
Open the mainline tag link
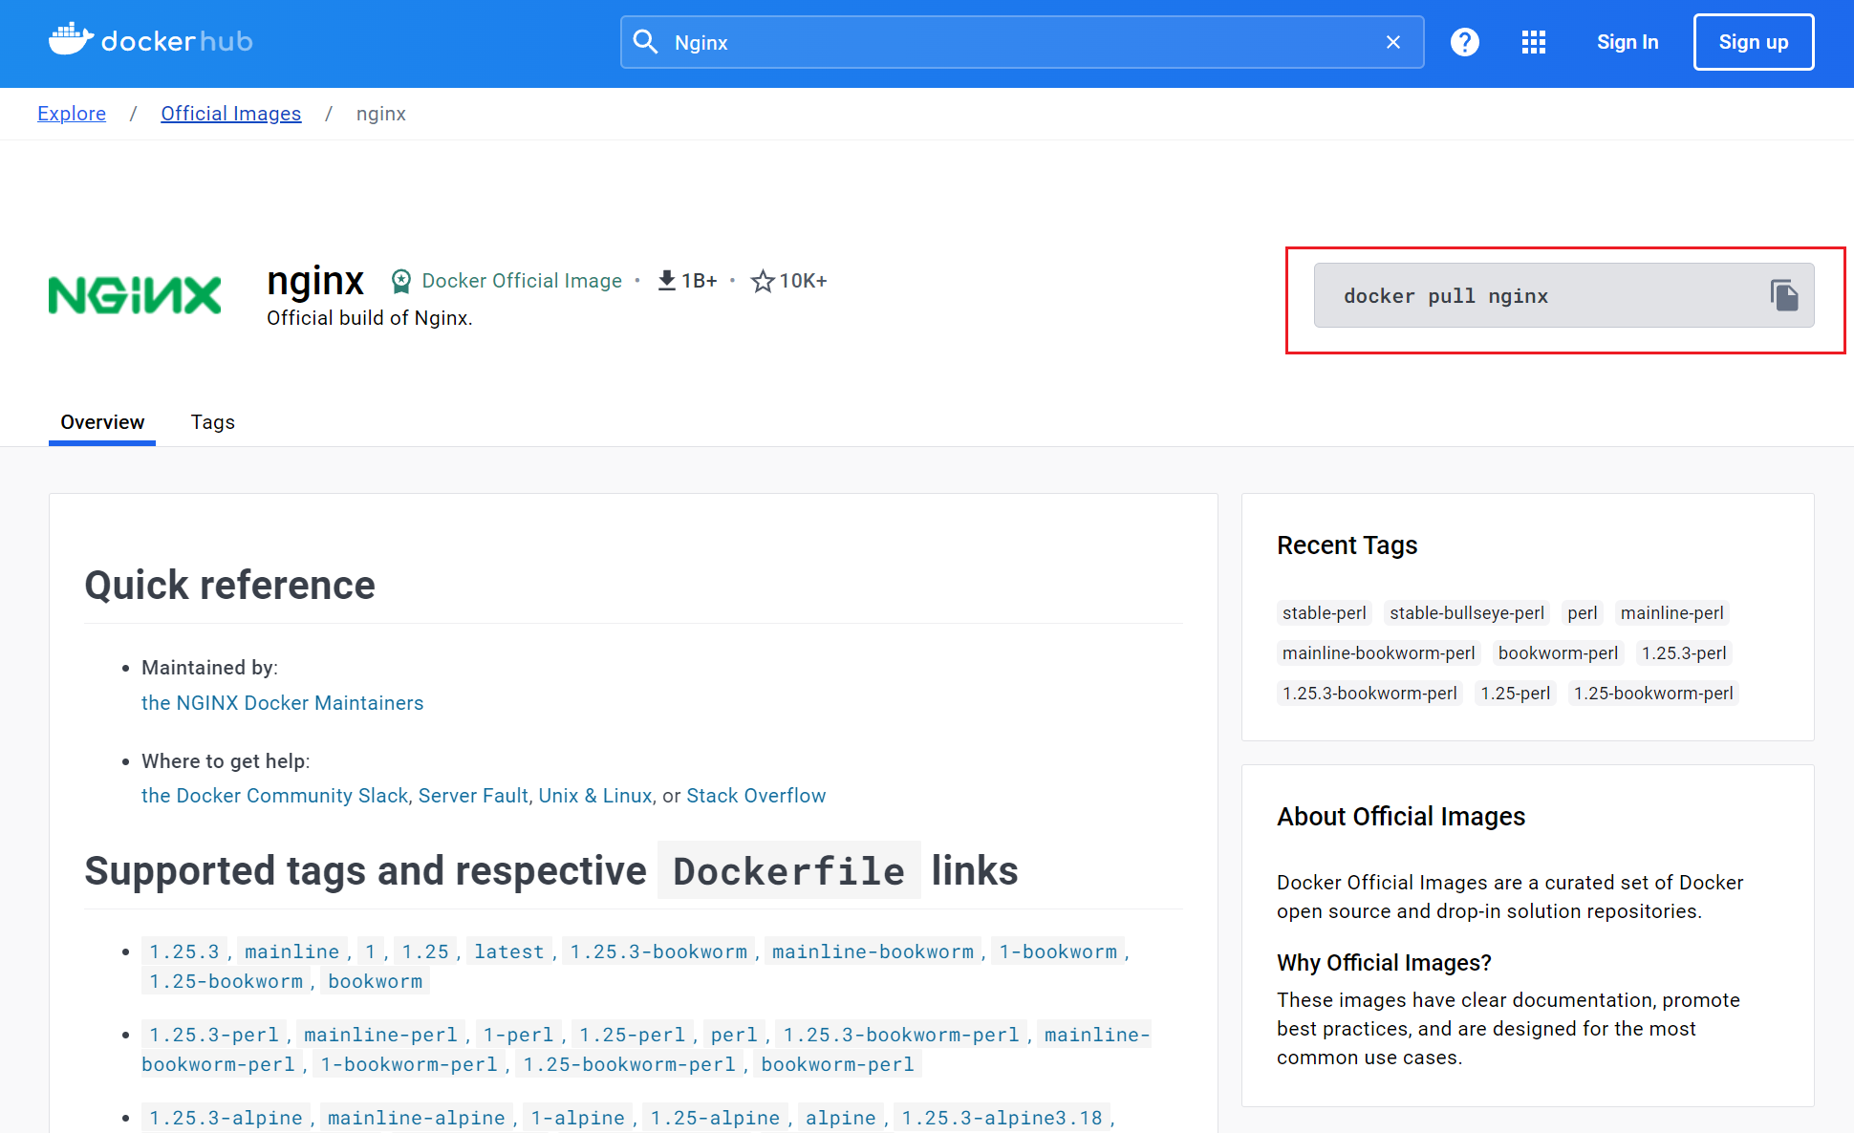(x=291, y=951)
